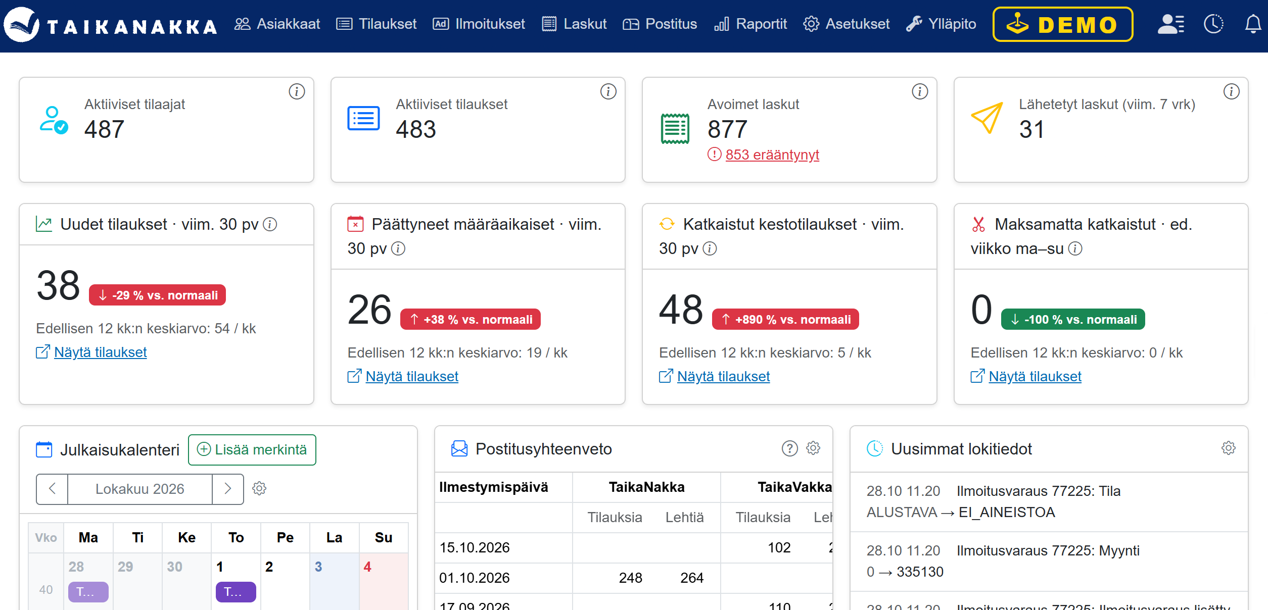The image size is (1268, 610).
Task: Click week number 40
Action: pyautogui.click(x=46, y=590)
